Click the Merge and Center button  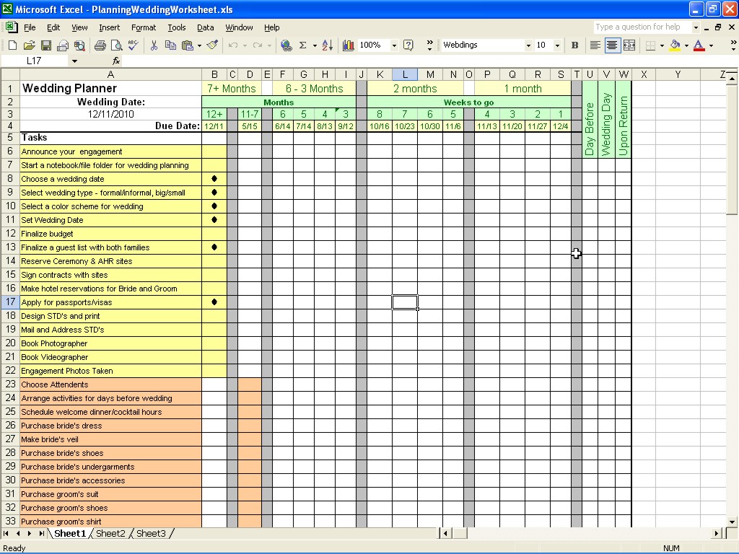click(629, 45)
